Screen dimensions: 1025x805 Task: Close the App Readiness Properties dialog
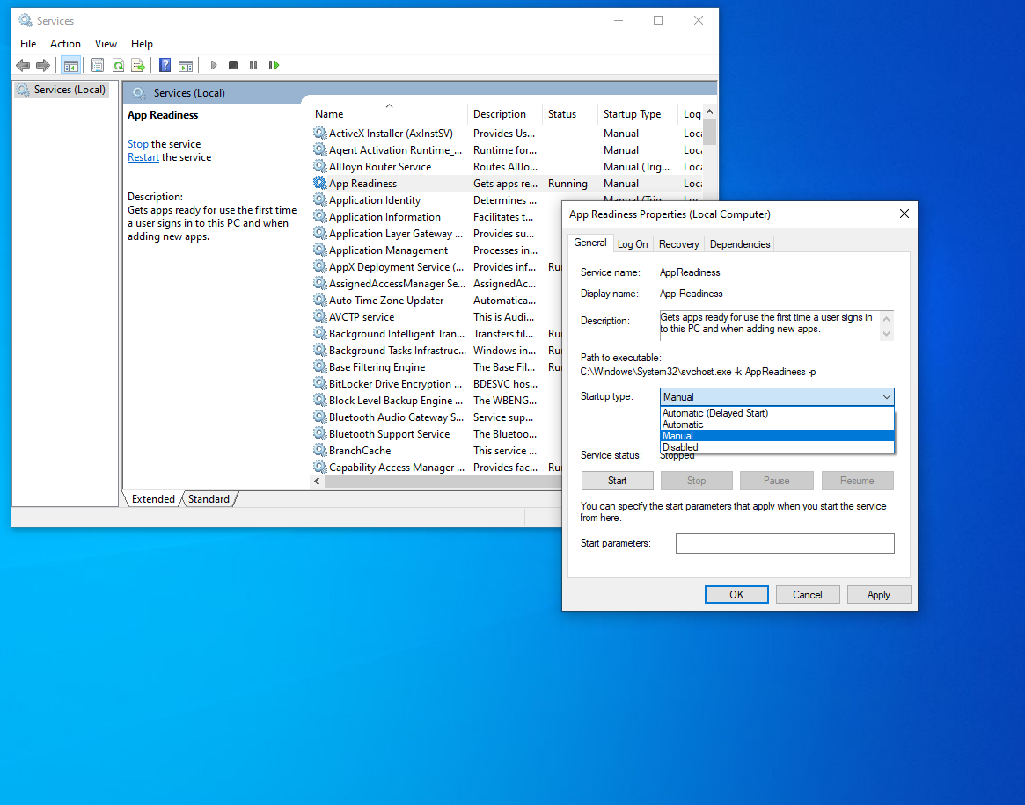[x=904, y=214]
